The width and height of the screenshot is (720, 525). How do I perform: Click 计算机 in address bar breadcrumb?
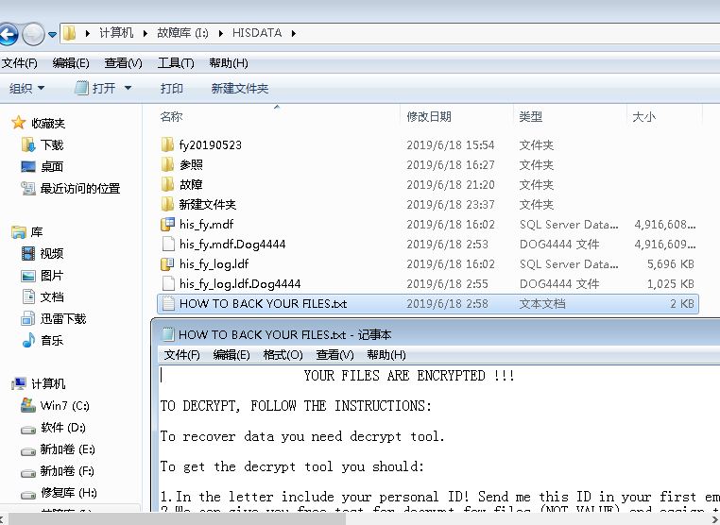pyautogui.click(x=116, y=33)
